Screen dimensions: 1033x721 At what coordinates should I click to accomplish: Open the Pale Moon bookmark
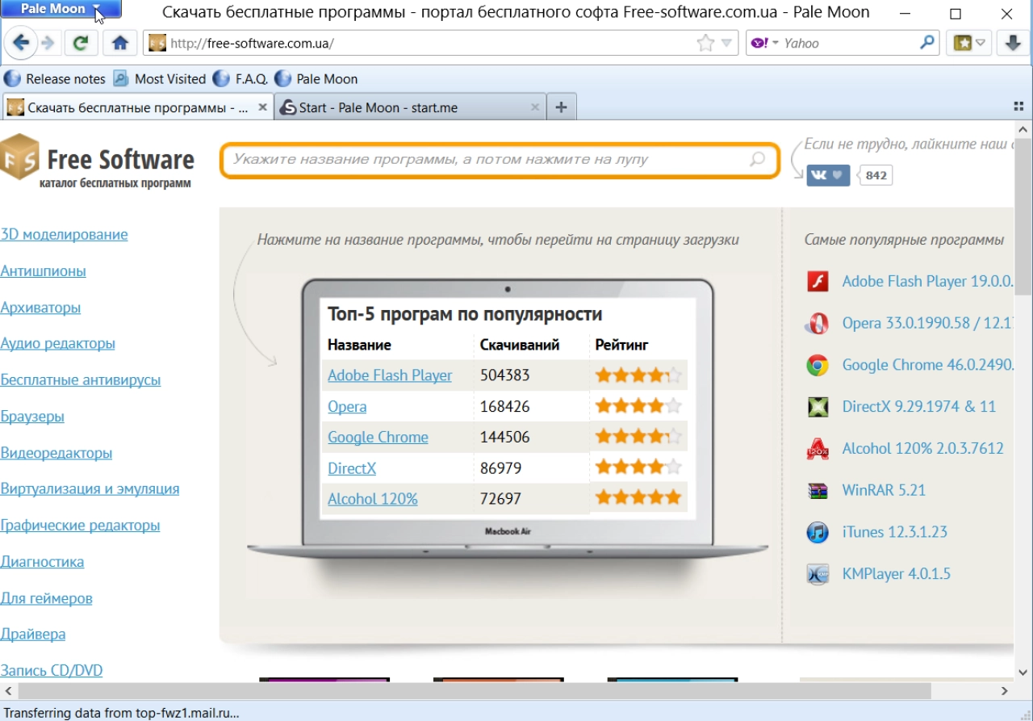(x=316, y=79)
